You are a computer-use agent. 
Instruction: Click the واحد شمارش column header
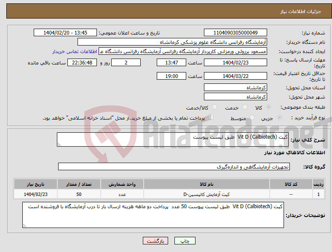[122, 184]
